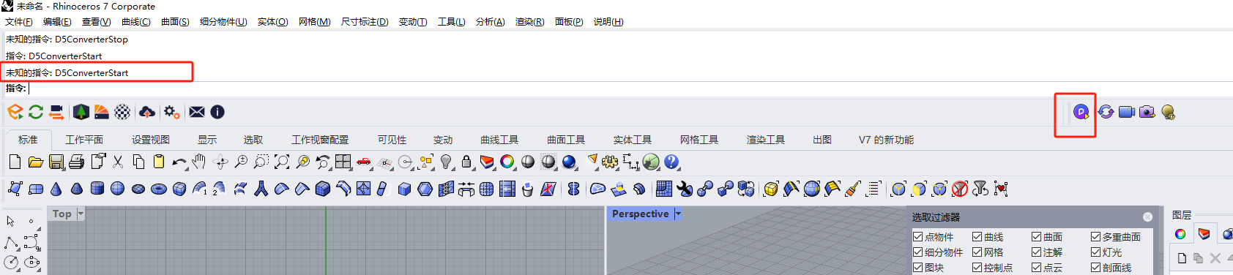This screenshot has height=275, width=1233.
Task: Uncheck 细分物件 in selection filter
Action: point(917,252)
